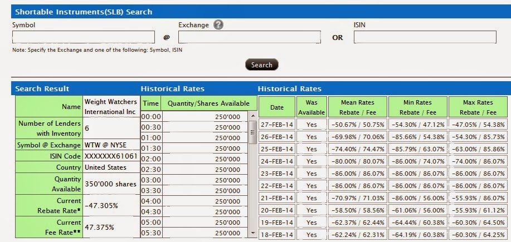Click the Min Rates Rebate / Fee header
This screenshot has width=511, height=242.
[417, 107]
